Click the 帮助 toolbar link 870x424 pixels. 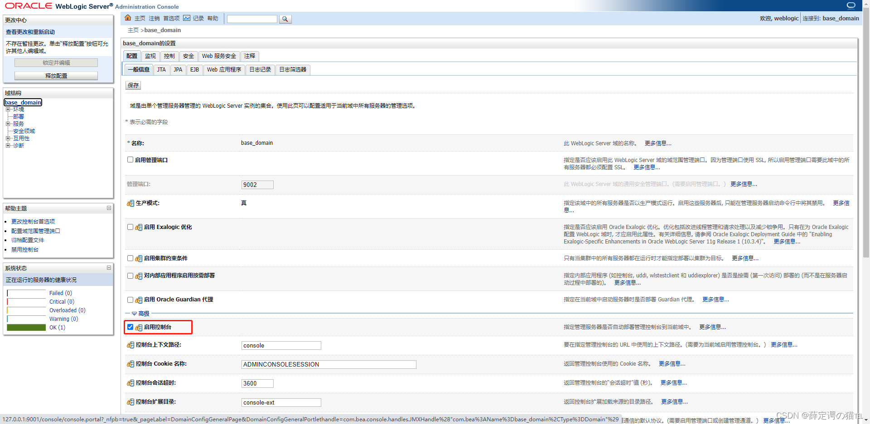(213, 19)
